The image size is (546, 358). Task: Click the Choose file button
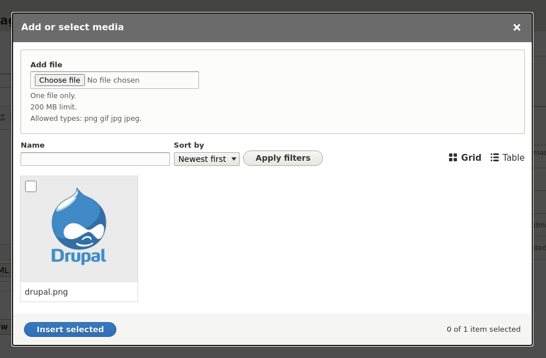click(59, 80)
